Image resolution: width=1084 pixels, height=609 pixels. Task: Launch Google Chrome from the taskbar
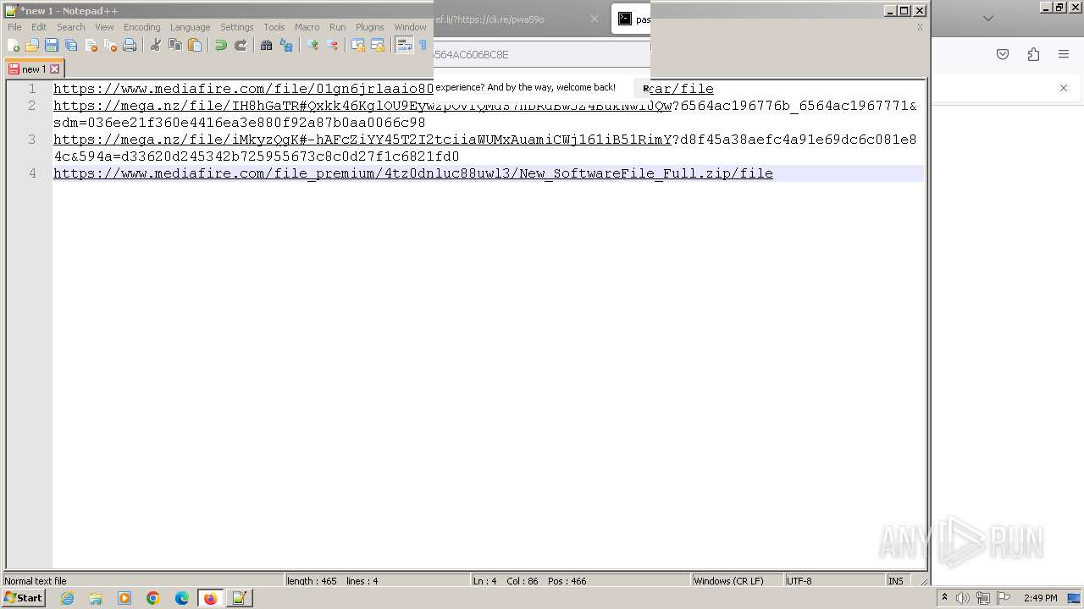(153, 598)
